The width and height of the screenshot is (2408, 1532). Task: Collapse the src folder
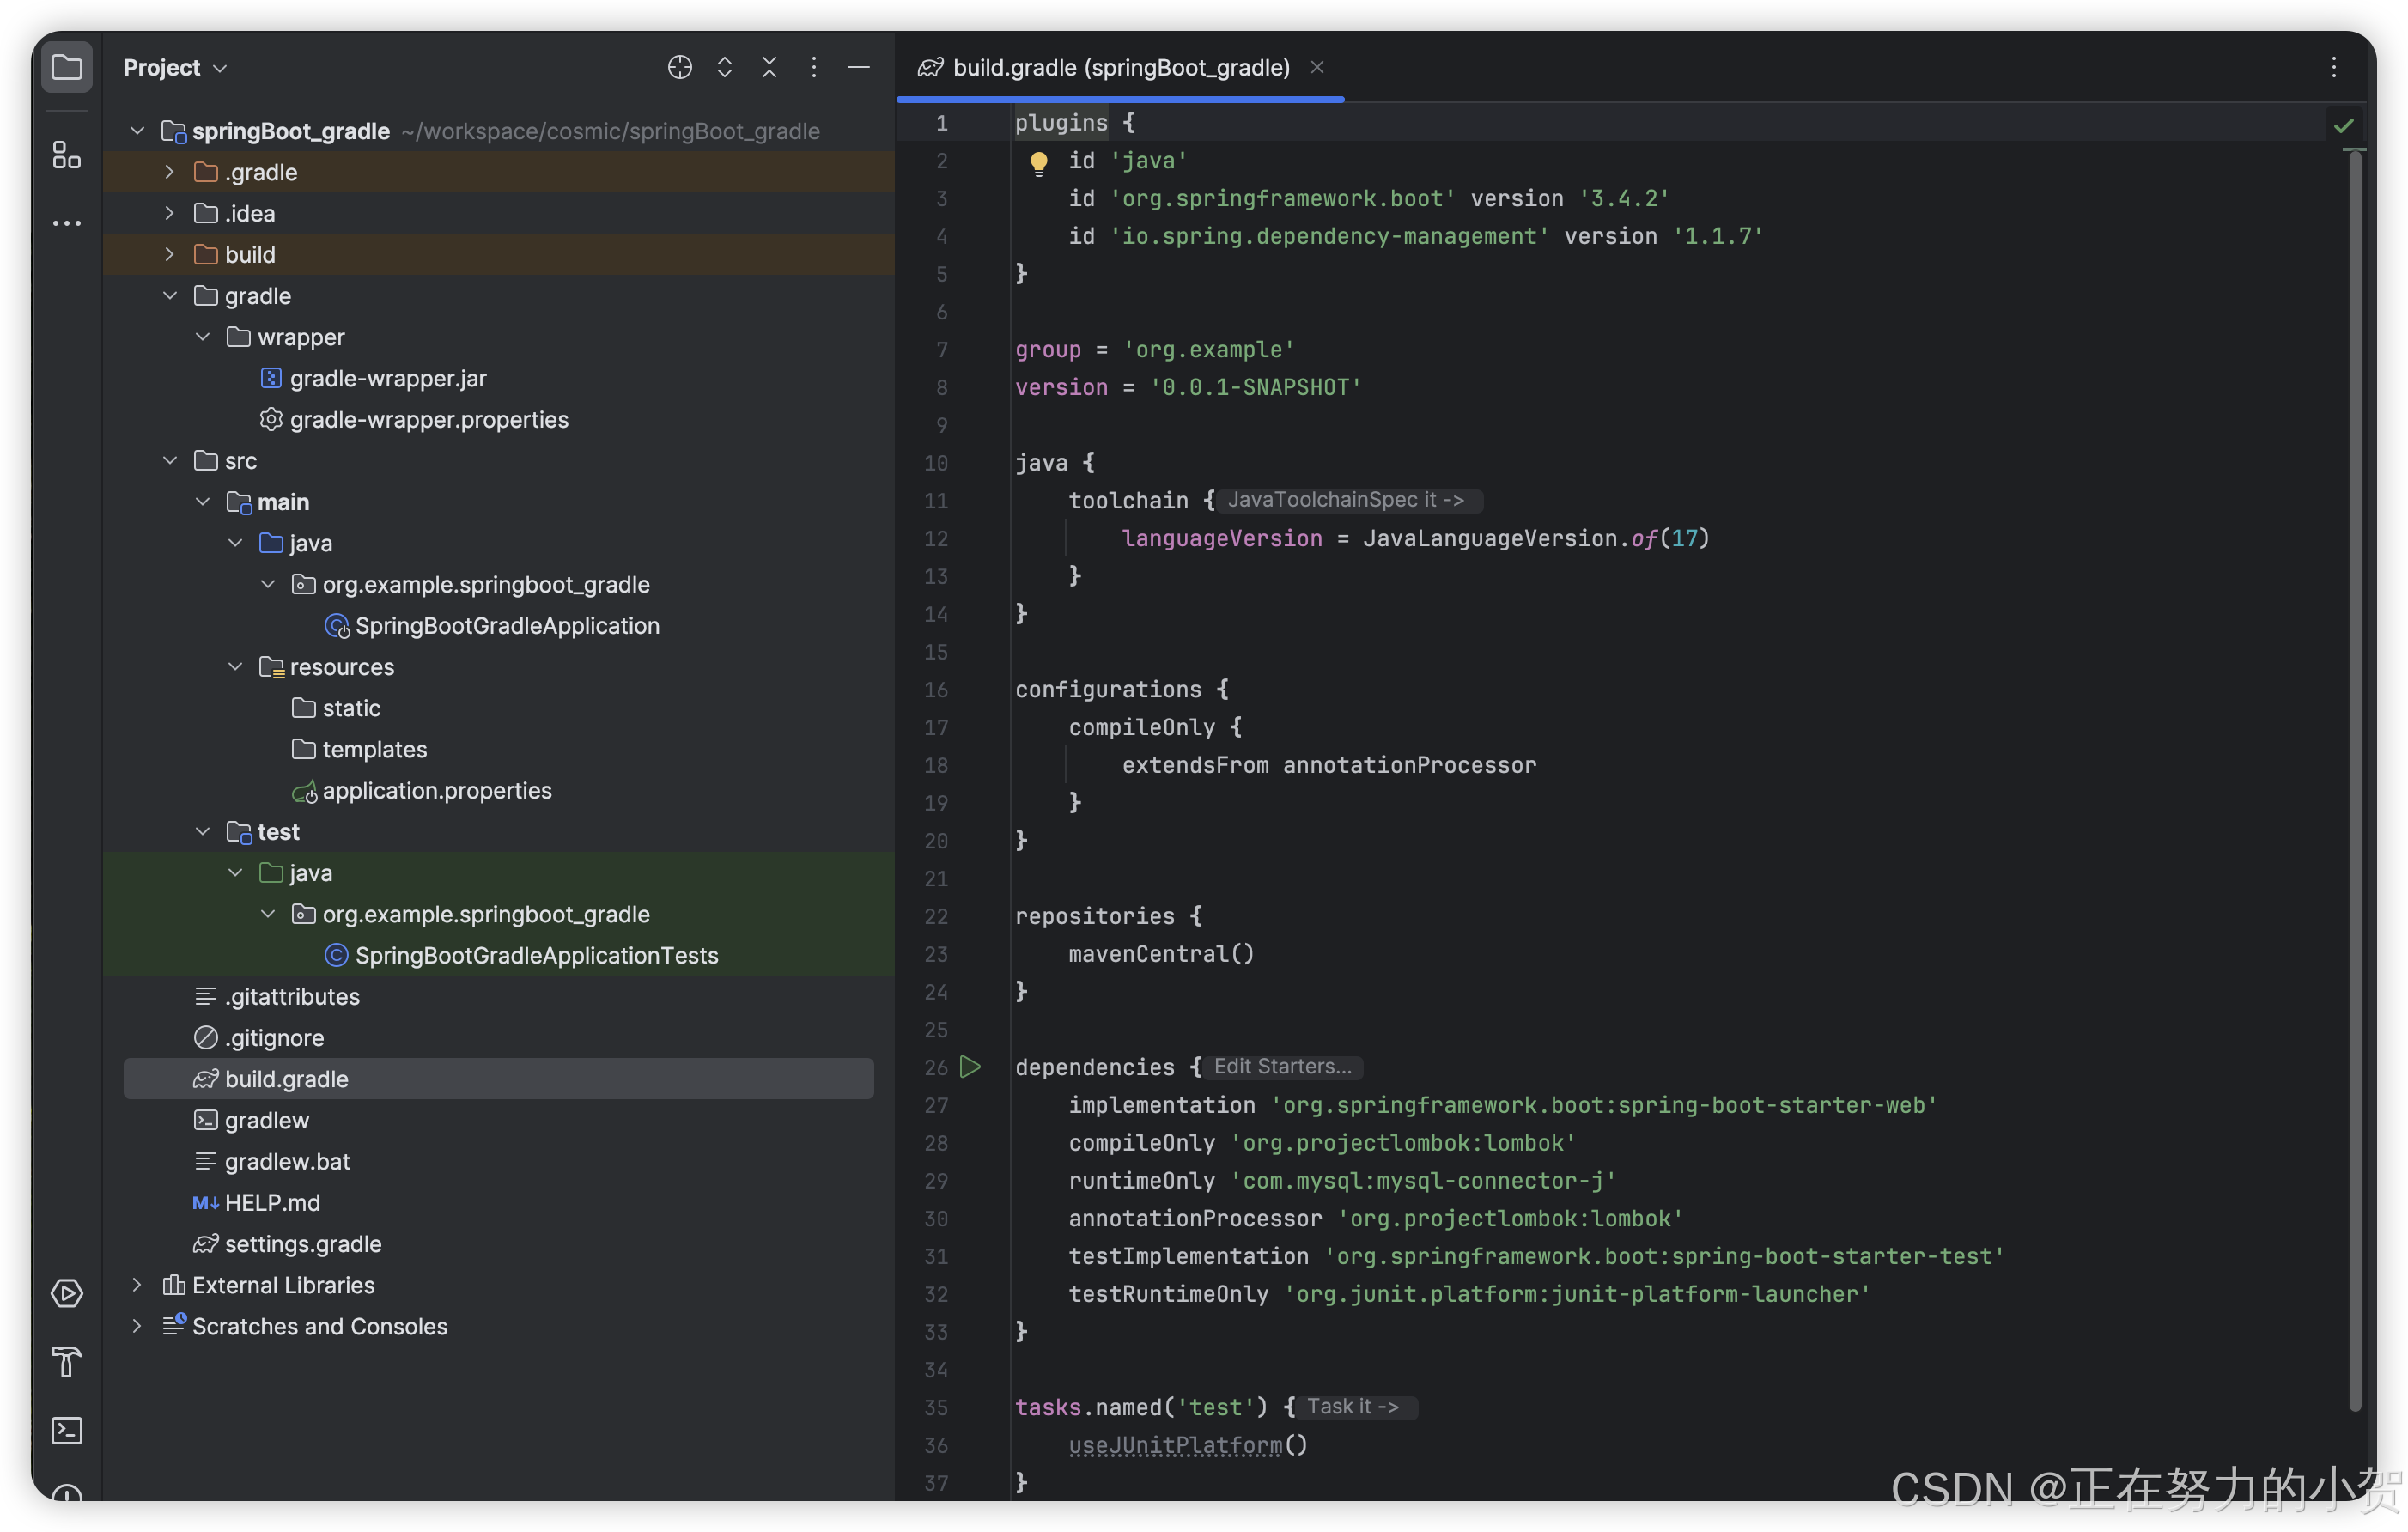point(169,461)
